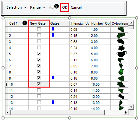This screenshot has width=139, height=120.
Task: Click blue gate marker for cell 2
Action: (53, 35)
